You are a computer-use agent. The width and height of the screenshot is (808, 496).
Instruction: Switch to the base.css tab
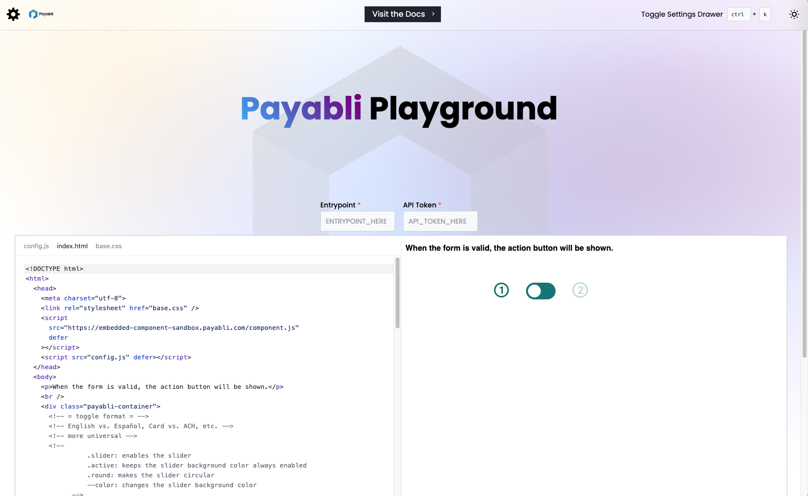pos(108,246)
